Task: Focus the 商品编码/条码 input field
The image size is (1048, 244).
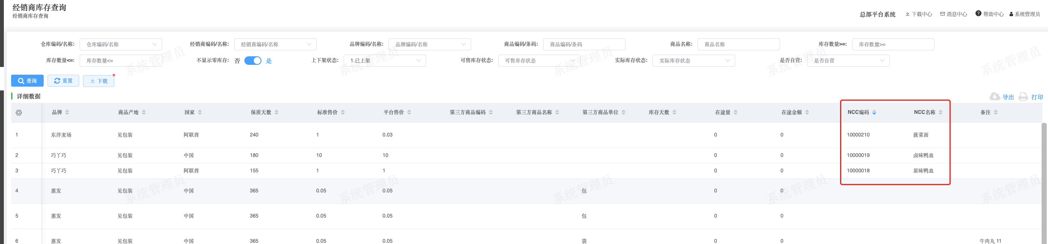Action: point(584,44)
